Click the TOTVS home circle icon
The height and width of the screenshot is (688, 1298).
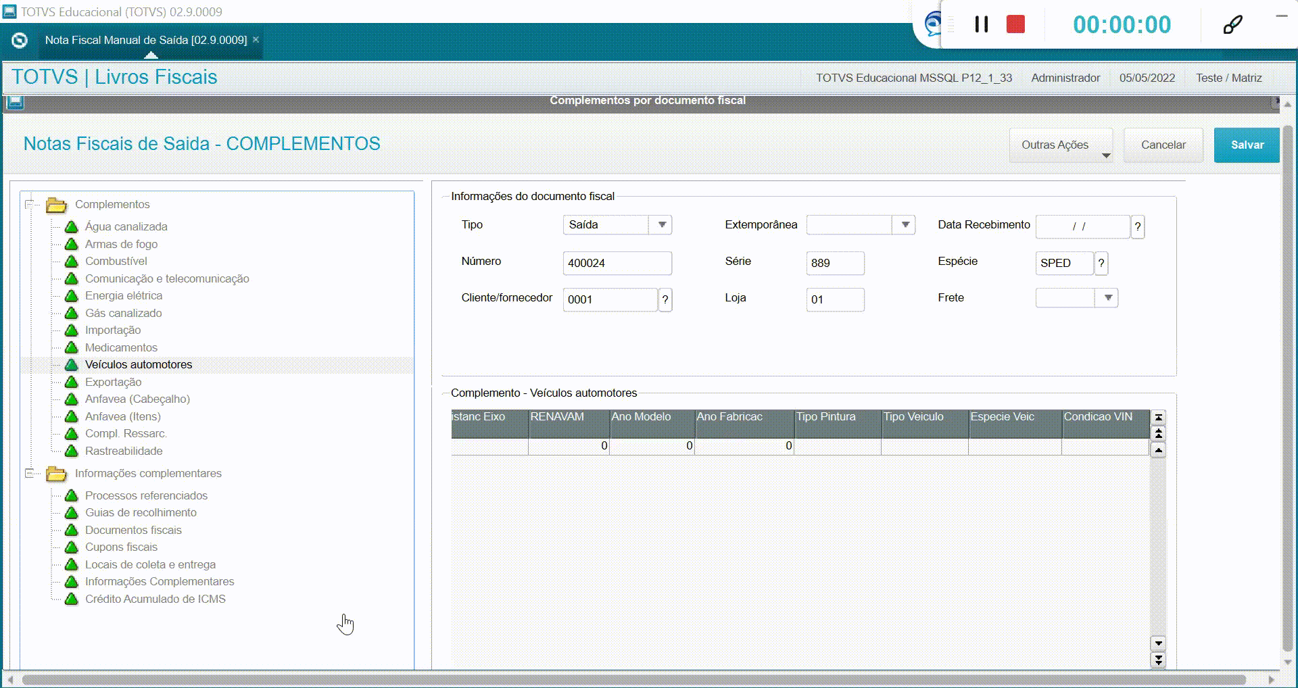[20, 41]
